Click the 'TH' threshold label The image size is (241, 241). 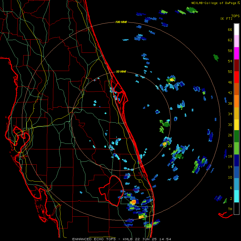click(x=230, y=209)
